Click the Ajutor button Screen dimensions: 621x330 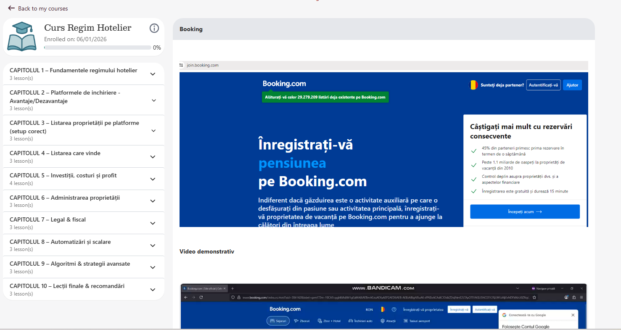coord(572,85)
